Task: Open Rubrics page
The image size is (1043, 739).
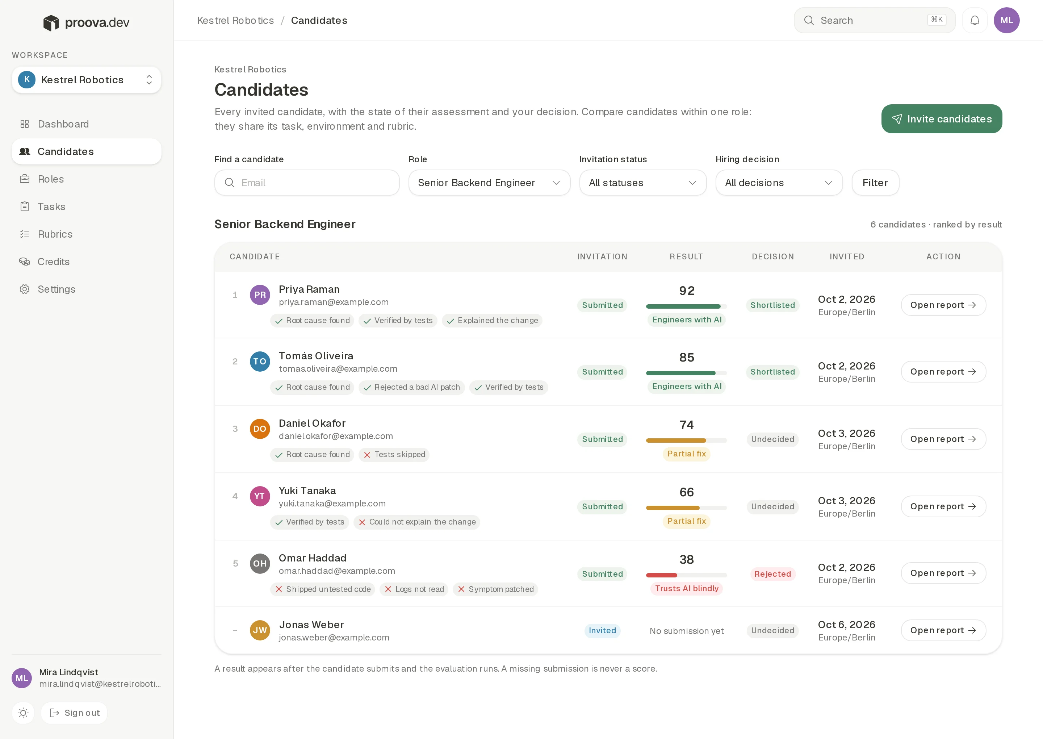Action: coord(87,234)
